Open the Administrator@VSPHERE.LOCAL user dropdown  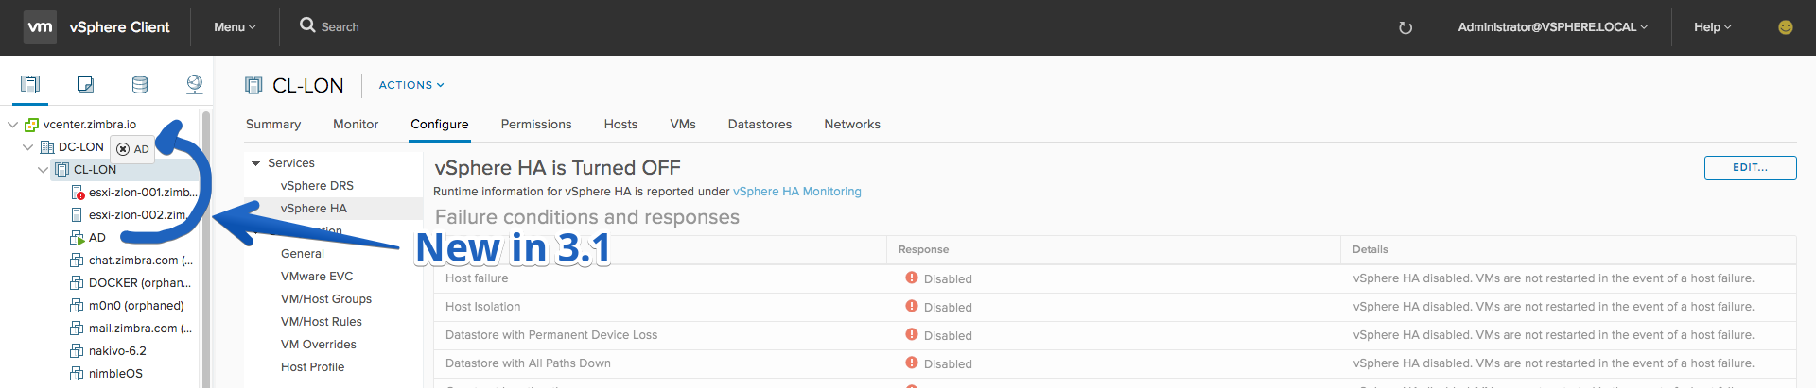point(1552,27)
